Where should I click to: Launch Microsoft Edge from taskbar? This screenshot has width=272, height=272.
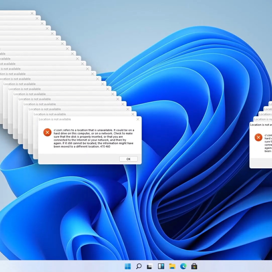point(183,266)
